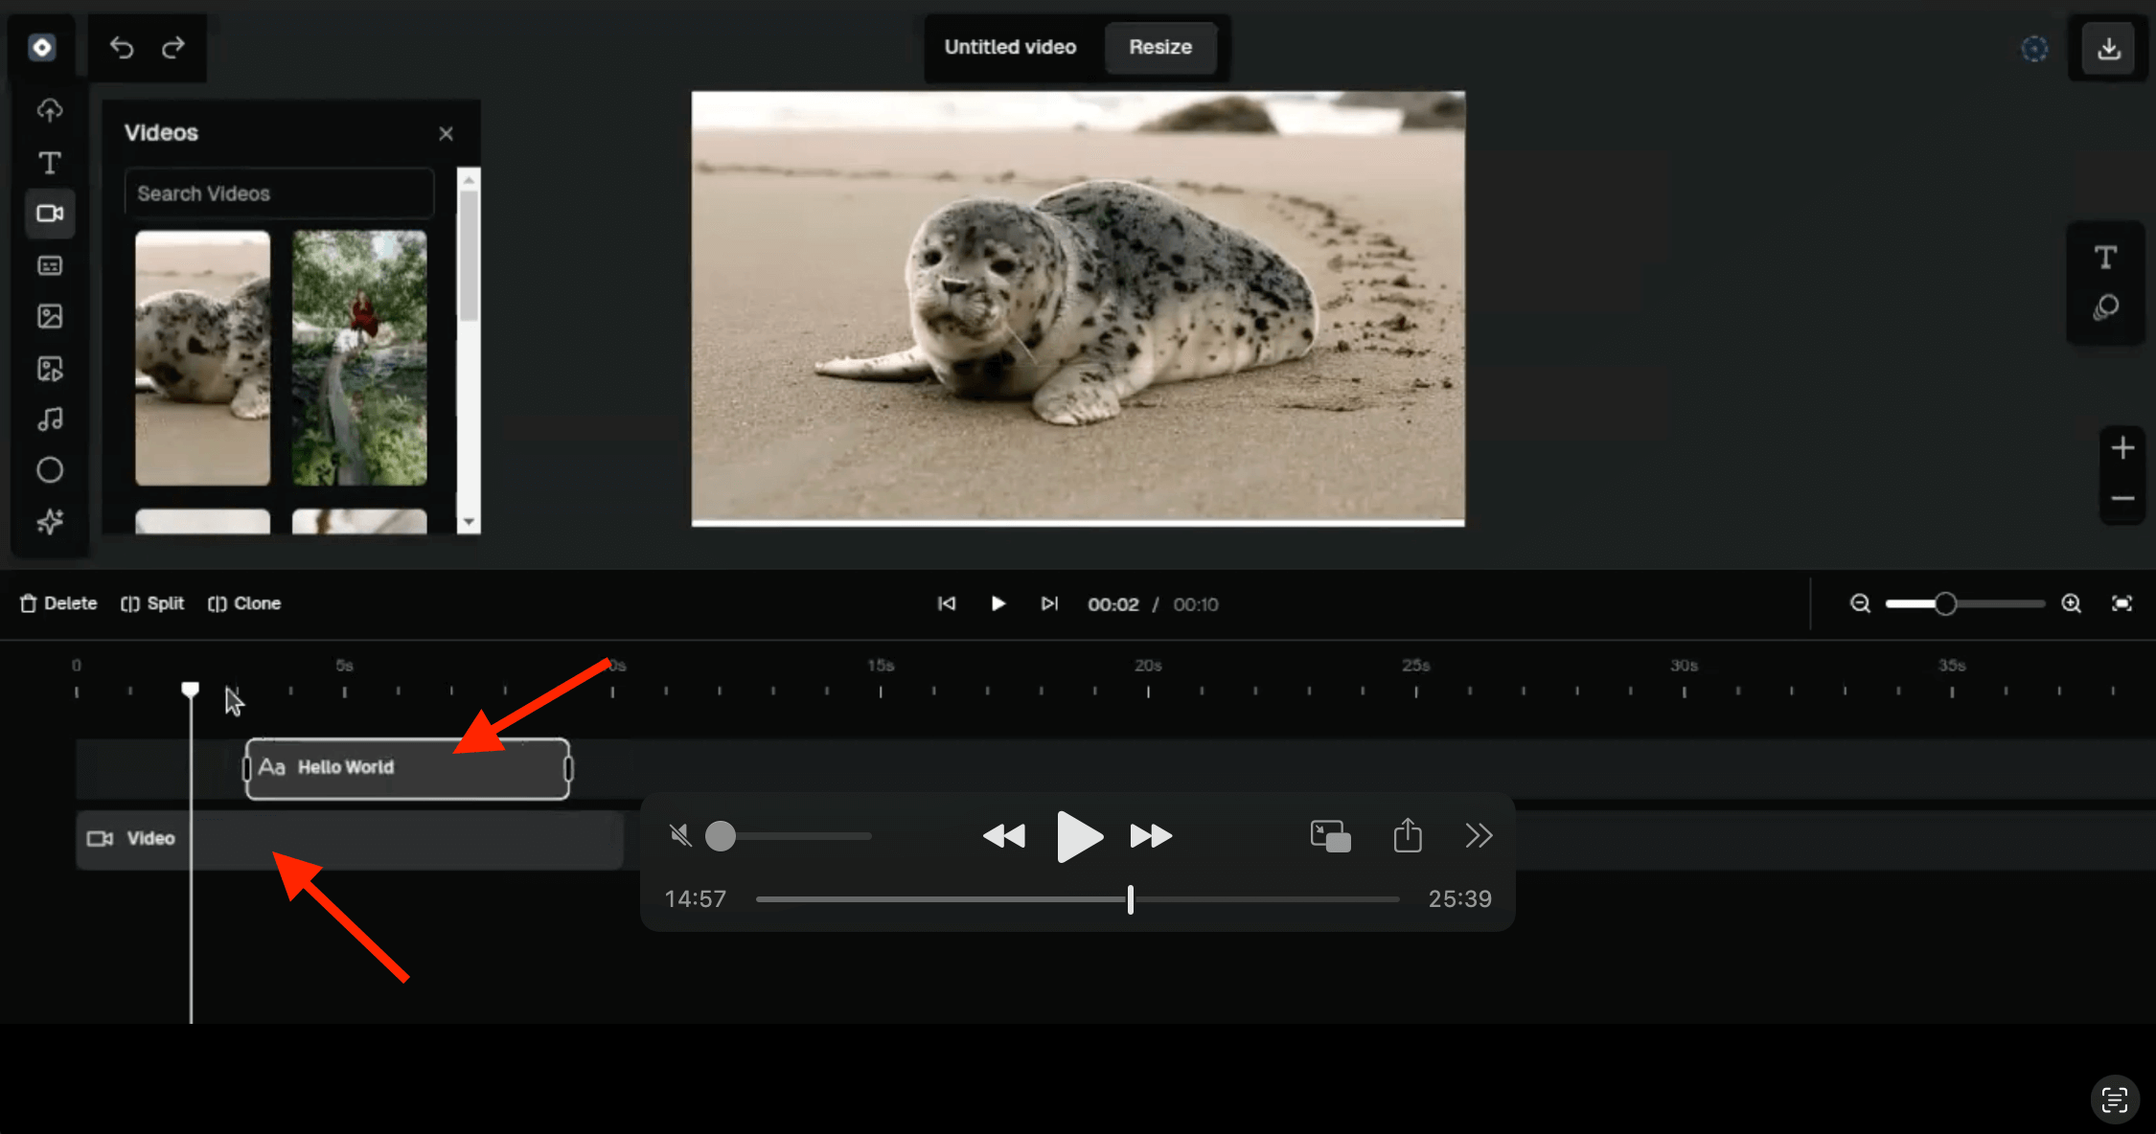Click the Resize button
The height and width of the screenshot is (1134, 2156).
coord(1159,47)
